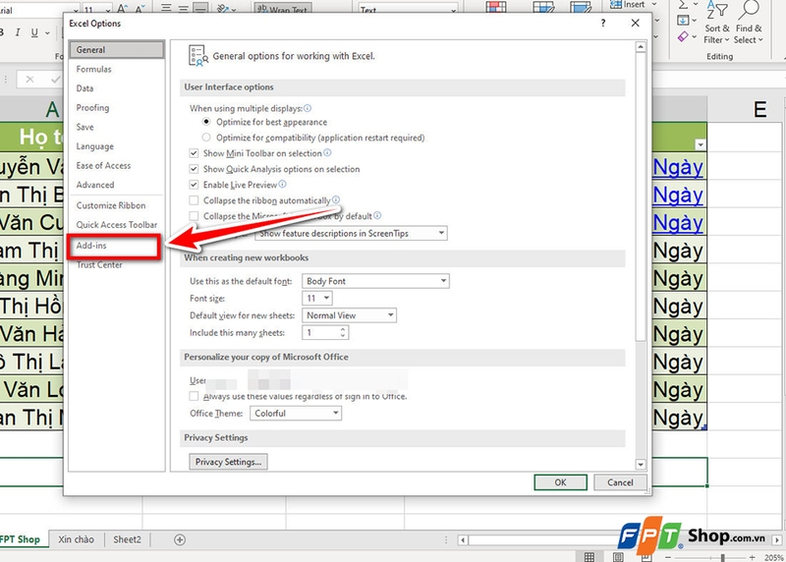The image size is (786, 562).
Task: Open Find & Select menu
Action: click(x=749, y=24)
